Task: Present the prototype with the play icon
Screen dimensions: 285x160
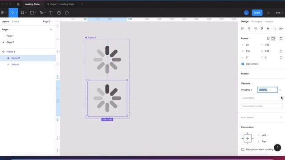Action: tap(269, 13)
